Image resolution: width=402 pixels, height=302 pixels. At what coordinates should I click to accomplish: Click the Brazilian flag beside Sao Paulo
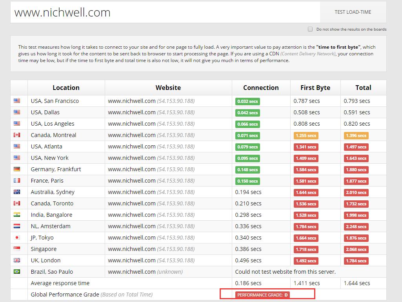(x=17, y=271)
